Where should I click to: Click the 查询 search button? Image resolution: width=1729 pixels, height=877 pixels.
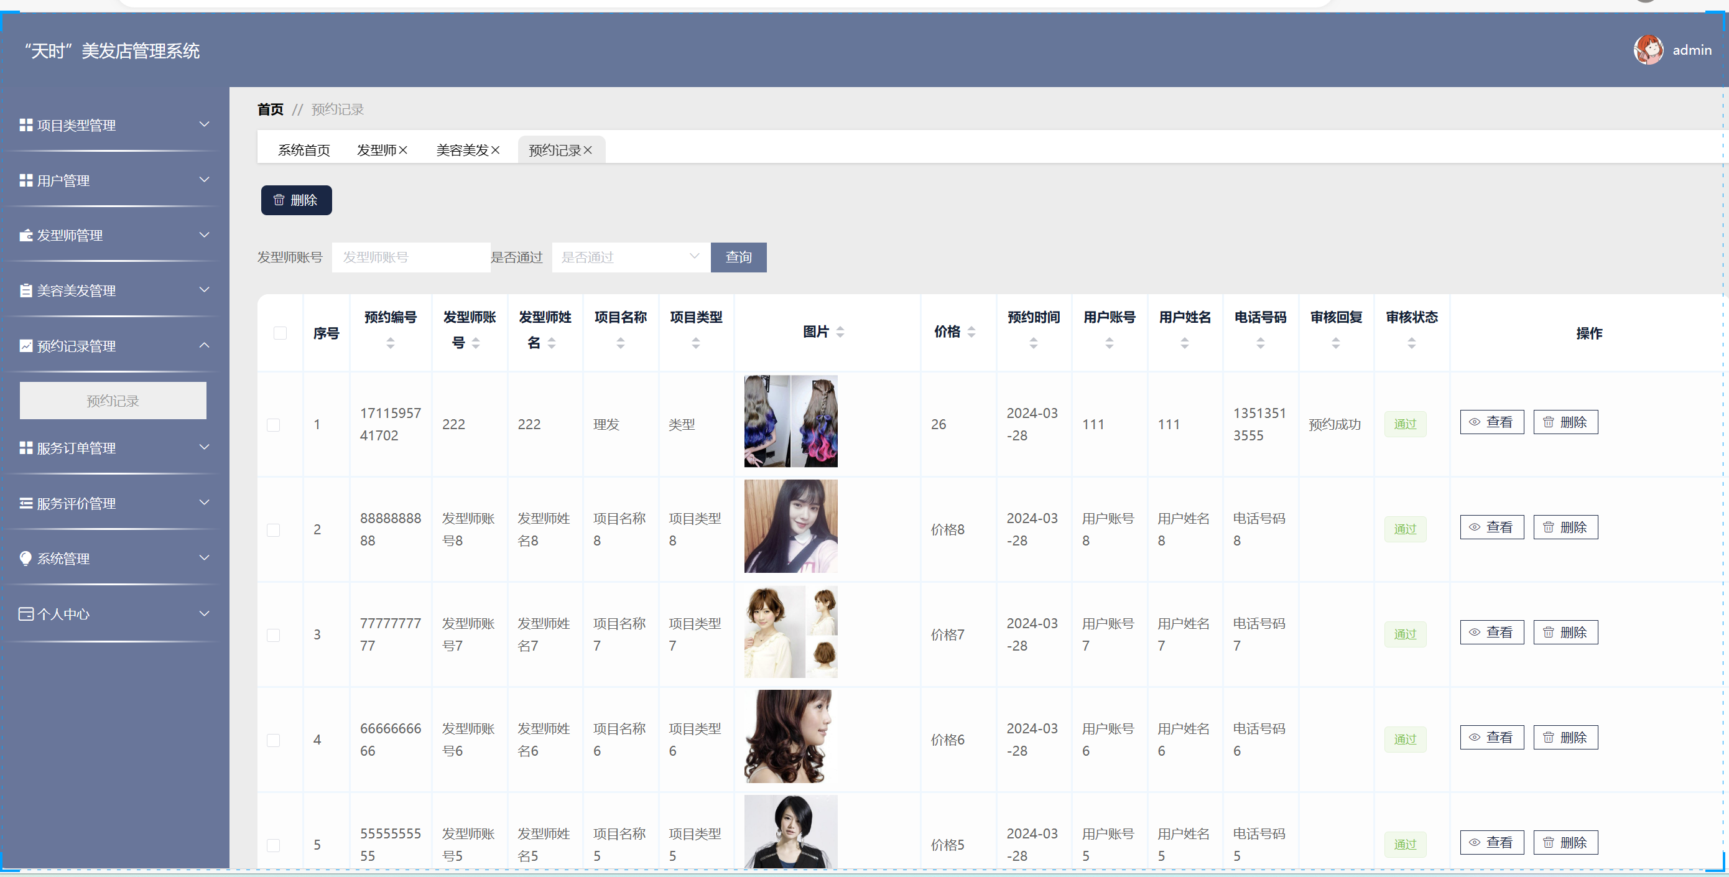738,257
